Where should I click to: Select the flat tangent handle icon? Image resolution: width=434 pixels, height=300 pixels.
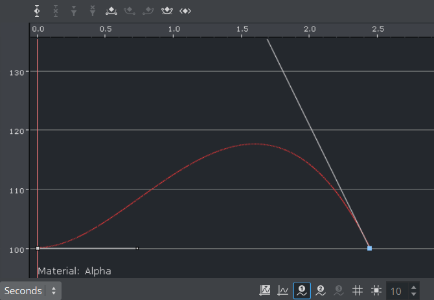pyautogui.click(x=111, y=11)
